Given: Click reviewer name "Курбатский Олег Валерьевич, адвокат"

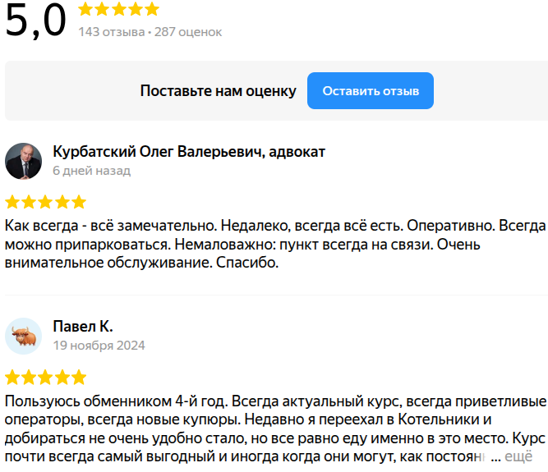Looking at the screenshot, I should (189, 152).
